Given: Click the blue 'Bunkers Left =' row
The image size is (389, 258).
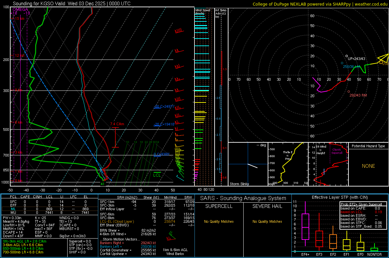Looking at the screenshot, I should tap(128, 246).
